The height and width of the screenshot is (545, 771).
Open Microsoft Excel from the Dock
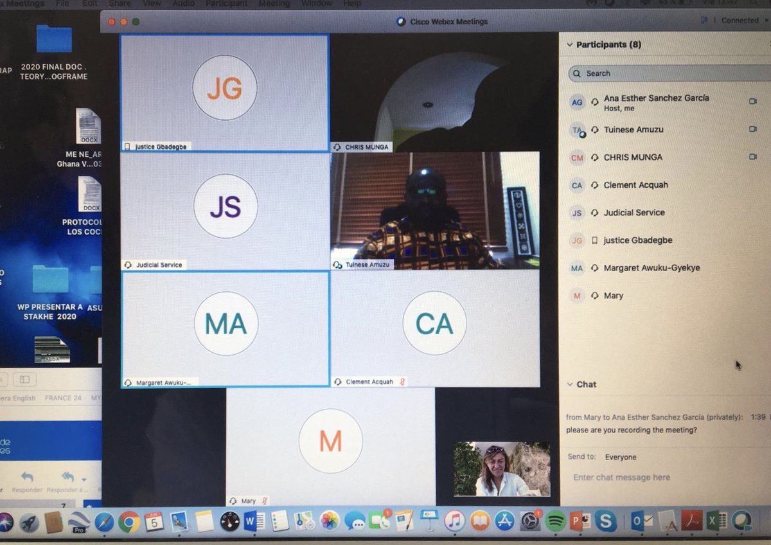click(x=716, y=520)
